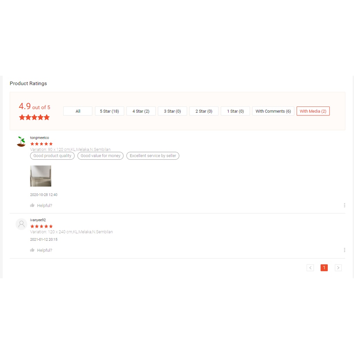Image resolution: width=354 pixels, height=354 pixels.
Task: Open the three-dot menu for tongmeetco's review
Action: (344, 205)
